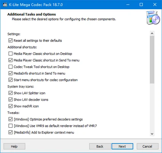
Task: Go Back to the previous installer page
Action: [100, 146]
